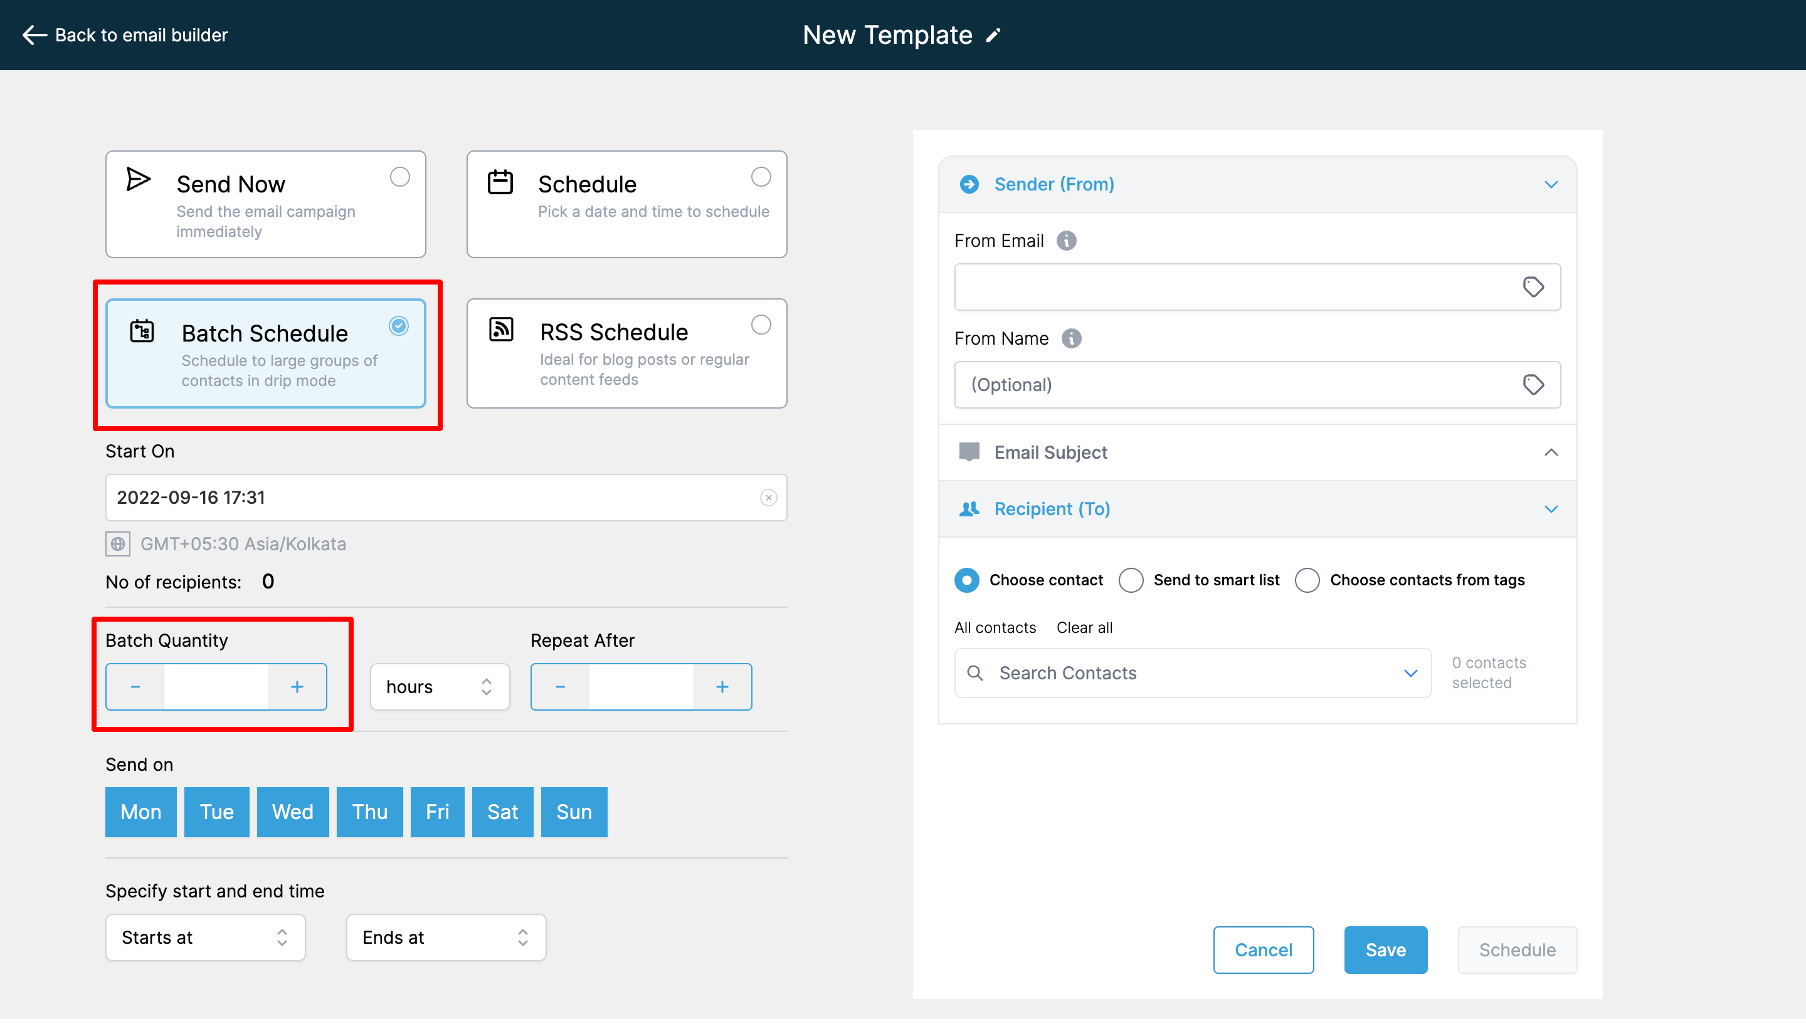Click the pencil icon to rename template
The width and height of the screenshot is (1806, 1029).
pos(993,35)
